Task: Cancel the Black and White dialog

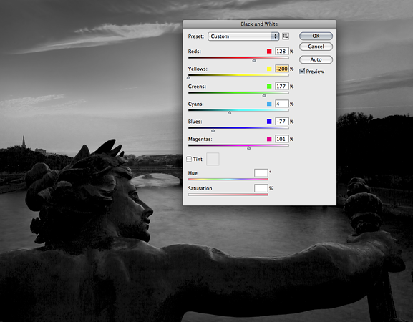Action: [x=316, y=47]
